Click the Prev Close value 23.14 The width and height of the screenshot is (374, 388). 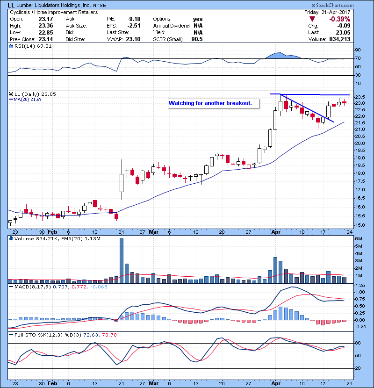46,39
